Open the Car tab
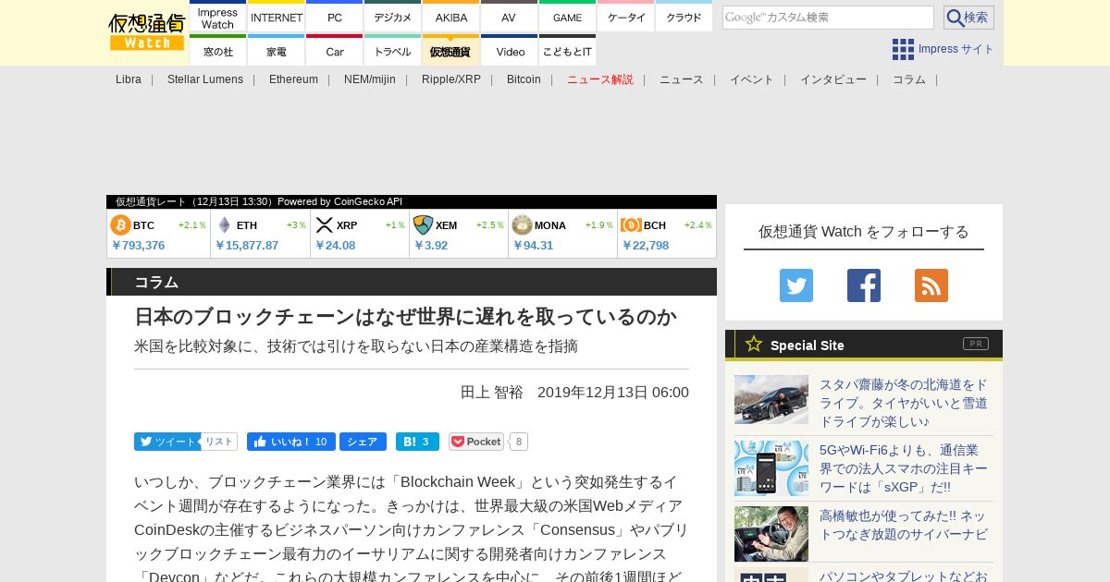1110x582 pixels. tap(334, 51)
